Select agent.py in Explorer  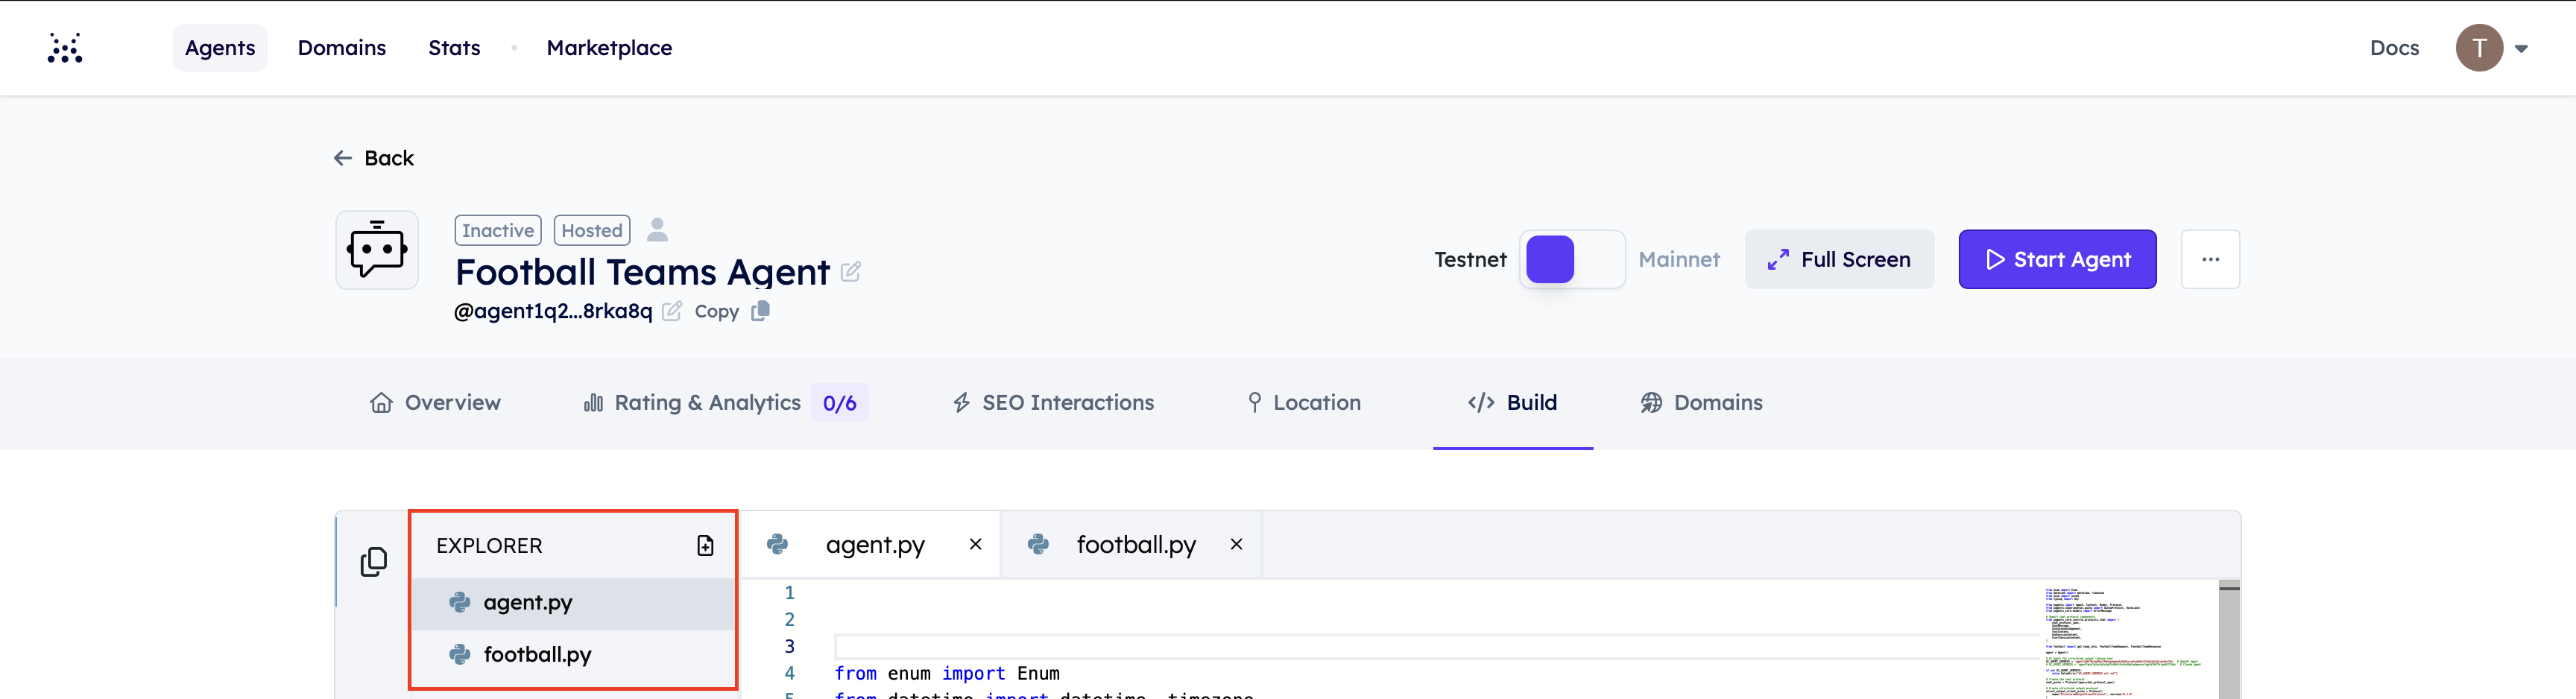573,603
